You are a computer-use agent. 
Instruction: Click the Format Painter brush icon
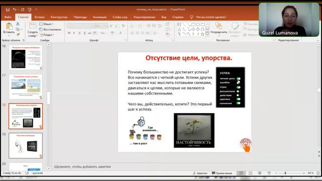(x=18, y=35)
